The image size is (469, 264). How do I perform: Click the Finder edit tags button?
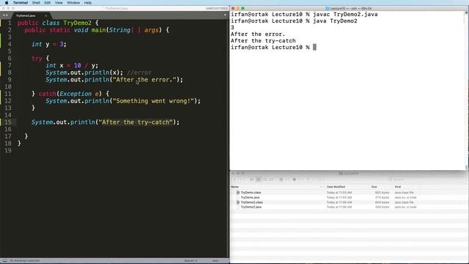click(320, 179)
